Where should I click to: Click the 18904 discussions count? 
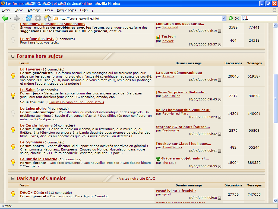click(233, 163)
